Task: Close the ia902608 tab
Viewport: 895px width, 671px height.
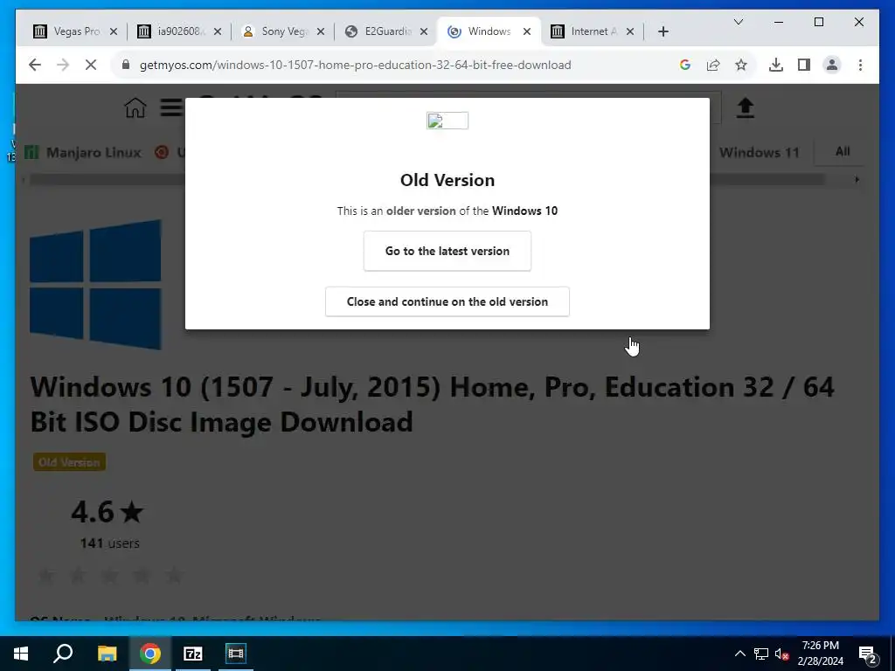Action: (x=218, y=31)
